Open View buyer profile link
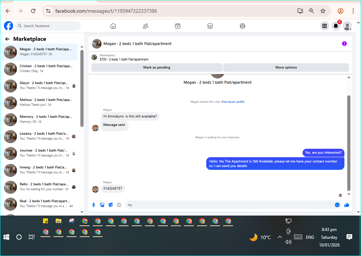The width and height of the screenshot is (361, 256). [233, 102]
